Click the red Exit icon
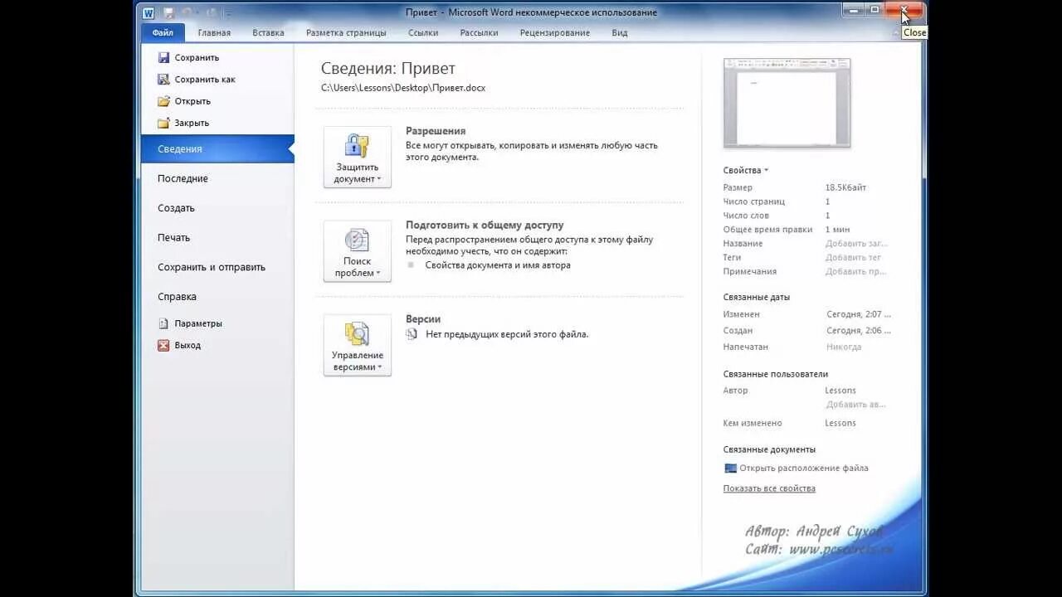Screen dimensions: 1062x597 [163, 345]
